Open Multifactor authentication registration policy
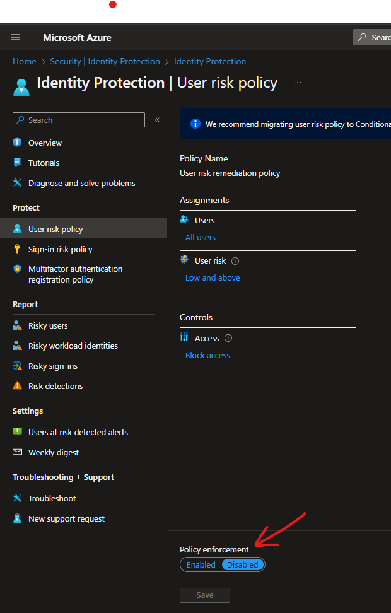 tap(76, 274)
